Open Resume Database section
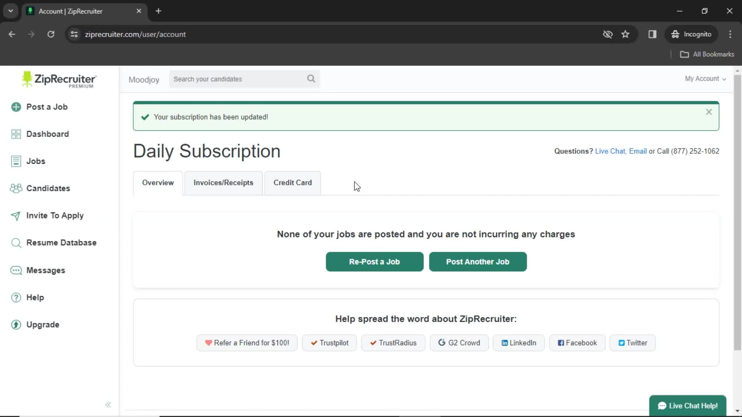This screenshot has height=417, width=742. tap(61, 242)
